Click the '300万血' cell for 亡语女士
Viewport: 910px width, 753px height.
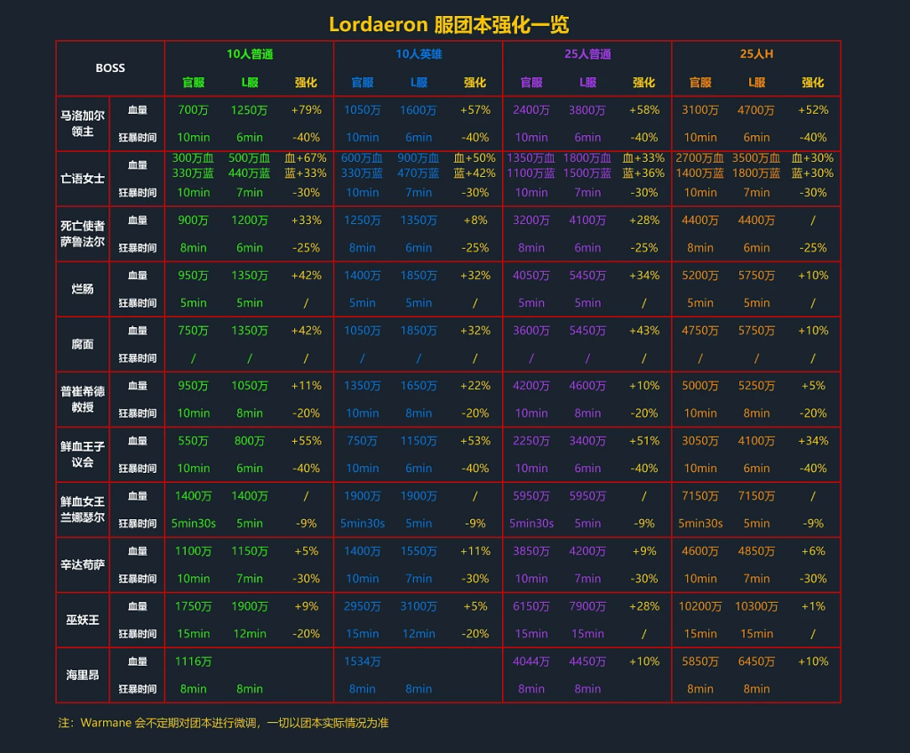point(193,158)
